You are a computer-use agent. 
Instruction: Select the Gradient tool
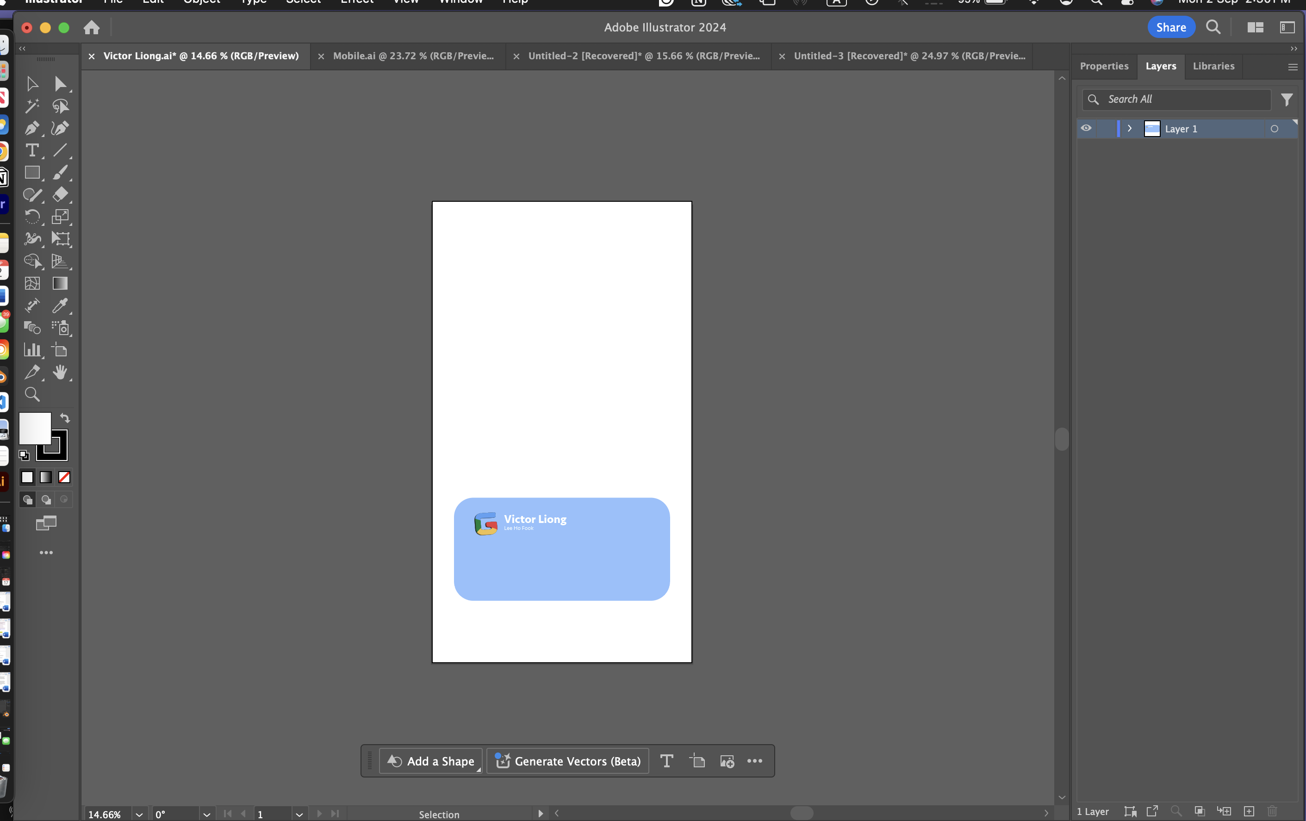click(60, 283)
